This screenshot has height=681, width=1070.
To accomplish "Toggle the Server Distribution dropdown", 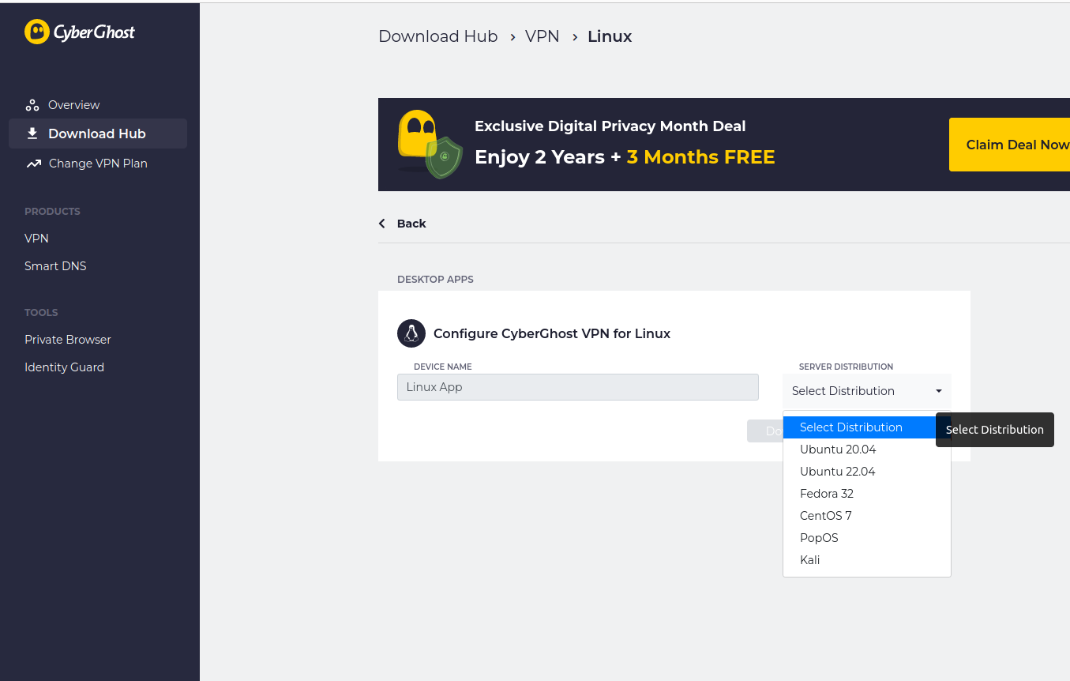I will point(867,391).
